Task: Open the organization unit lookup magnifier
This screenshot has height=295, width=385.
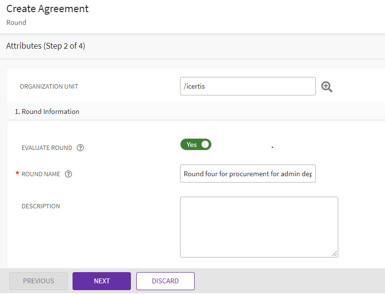Action: point(327,87)
